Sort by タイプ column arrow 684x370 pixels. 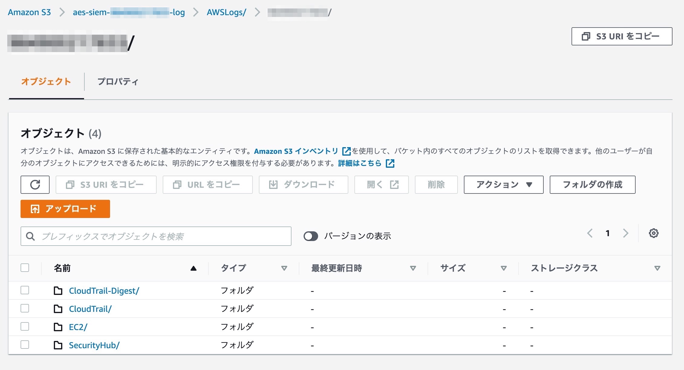click(x=284, y=268)
